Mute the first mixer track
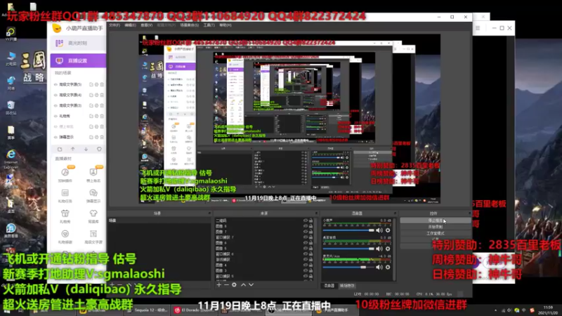Screen dimensions: 562x316 (379, 230)
